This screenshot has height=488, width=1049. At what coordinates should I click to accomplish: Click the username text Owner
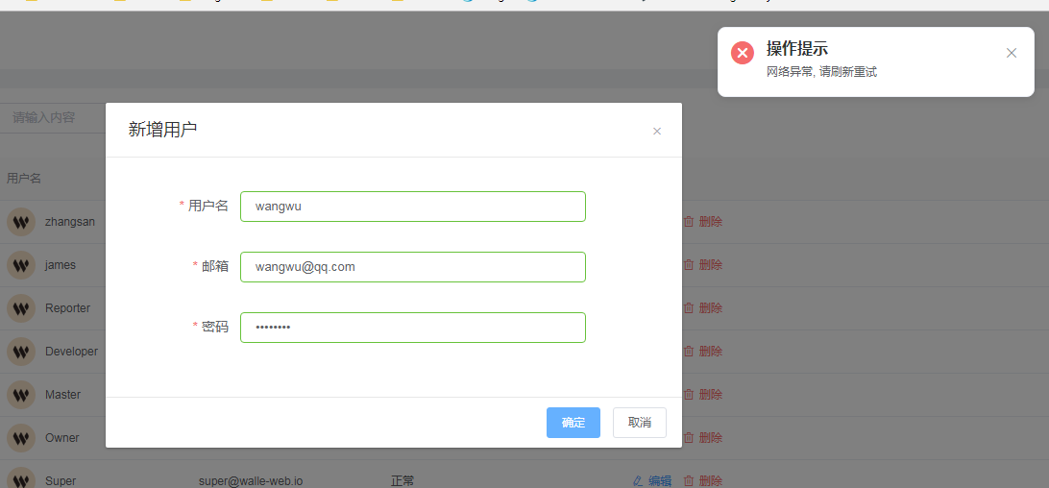click(x=62, y=438)
